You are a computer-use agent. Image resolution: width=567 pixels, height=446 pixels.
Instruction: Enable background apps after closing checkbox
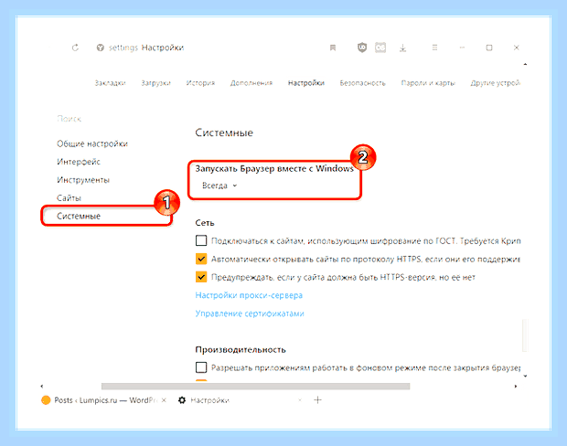pos(201,367)
